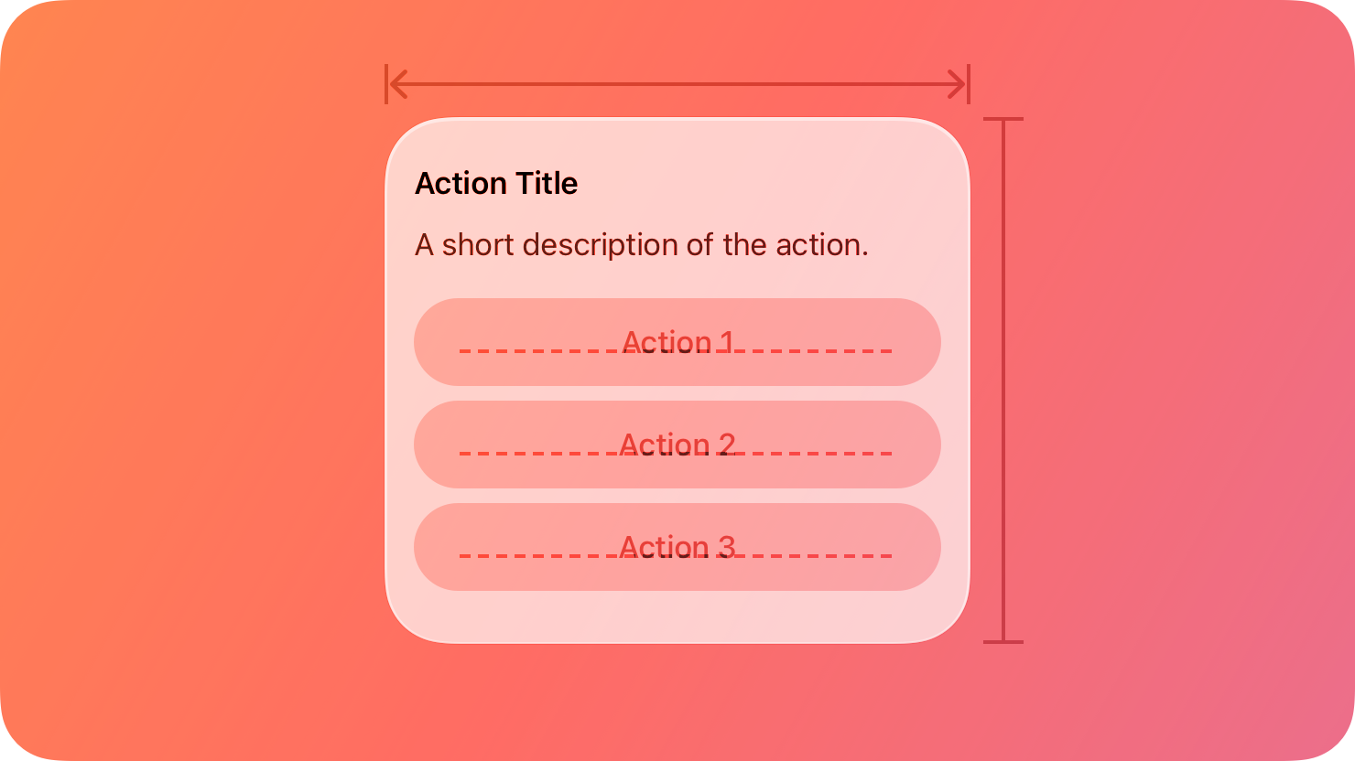Click the dashed baseline under Action 2
The width and height of the screenshot is (1355, 761).
pyautogui.click(x=677, y=453)
